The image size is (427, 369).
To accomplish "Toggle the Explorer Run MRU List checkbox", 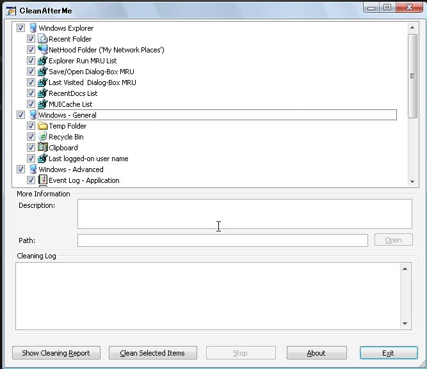I will (31, 60).
